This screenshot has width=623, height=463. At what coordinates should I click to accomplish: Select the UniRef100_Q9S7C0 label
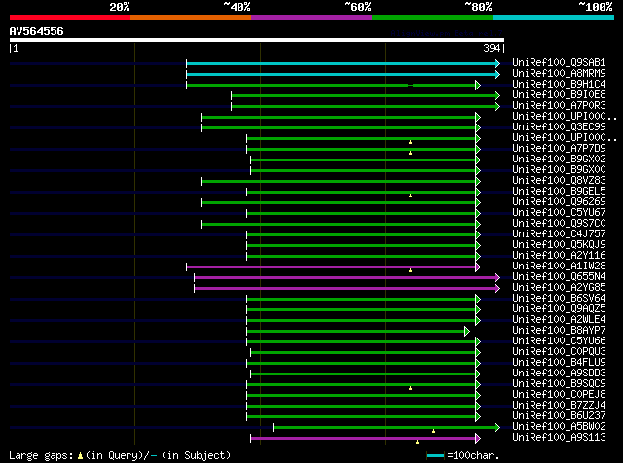click(x=559, y=224)
